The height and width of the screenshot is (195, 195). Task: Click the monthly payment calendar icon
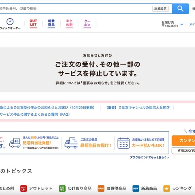[123, 143]
